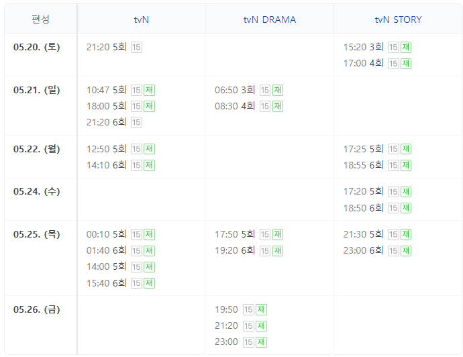The width and height of the screenshot is (463, 357).
Task: Select the 23:00 6회 tvN STORY entry
Action: click(x=364, y=250)
